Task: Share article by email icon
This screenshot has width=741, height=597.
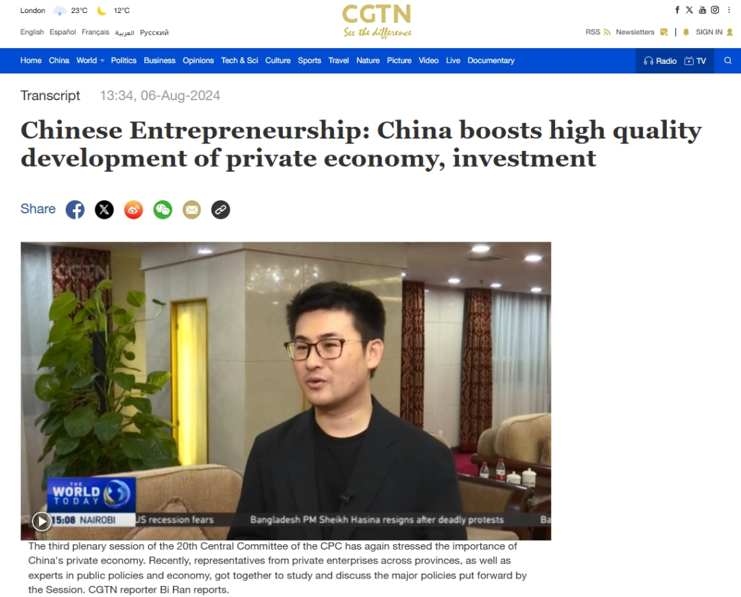Action: click(x=192, y=209)
